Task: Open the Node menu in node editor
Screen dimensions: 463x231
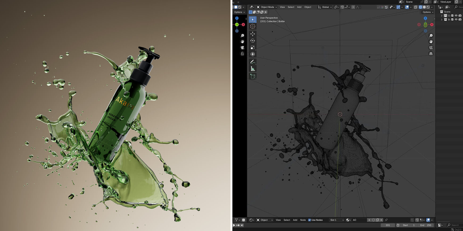Action: tap(303, 220)
